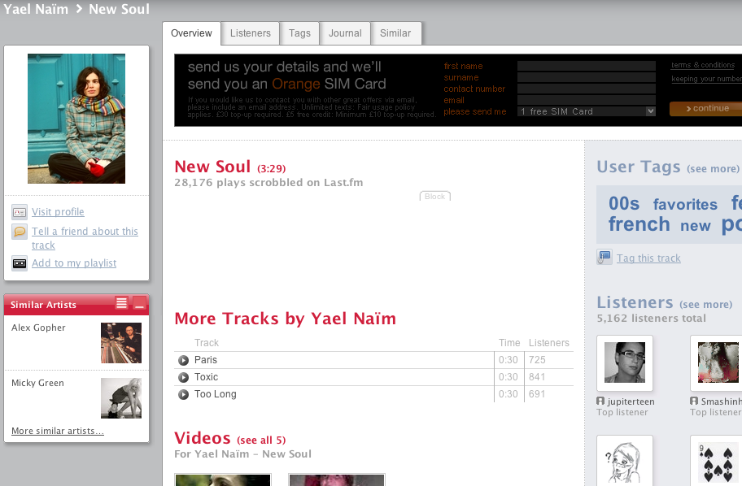Click the Similar Artists list view icon
This screenshot has width=742, height=486.
(121, 303)
